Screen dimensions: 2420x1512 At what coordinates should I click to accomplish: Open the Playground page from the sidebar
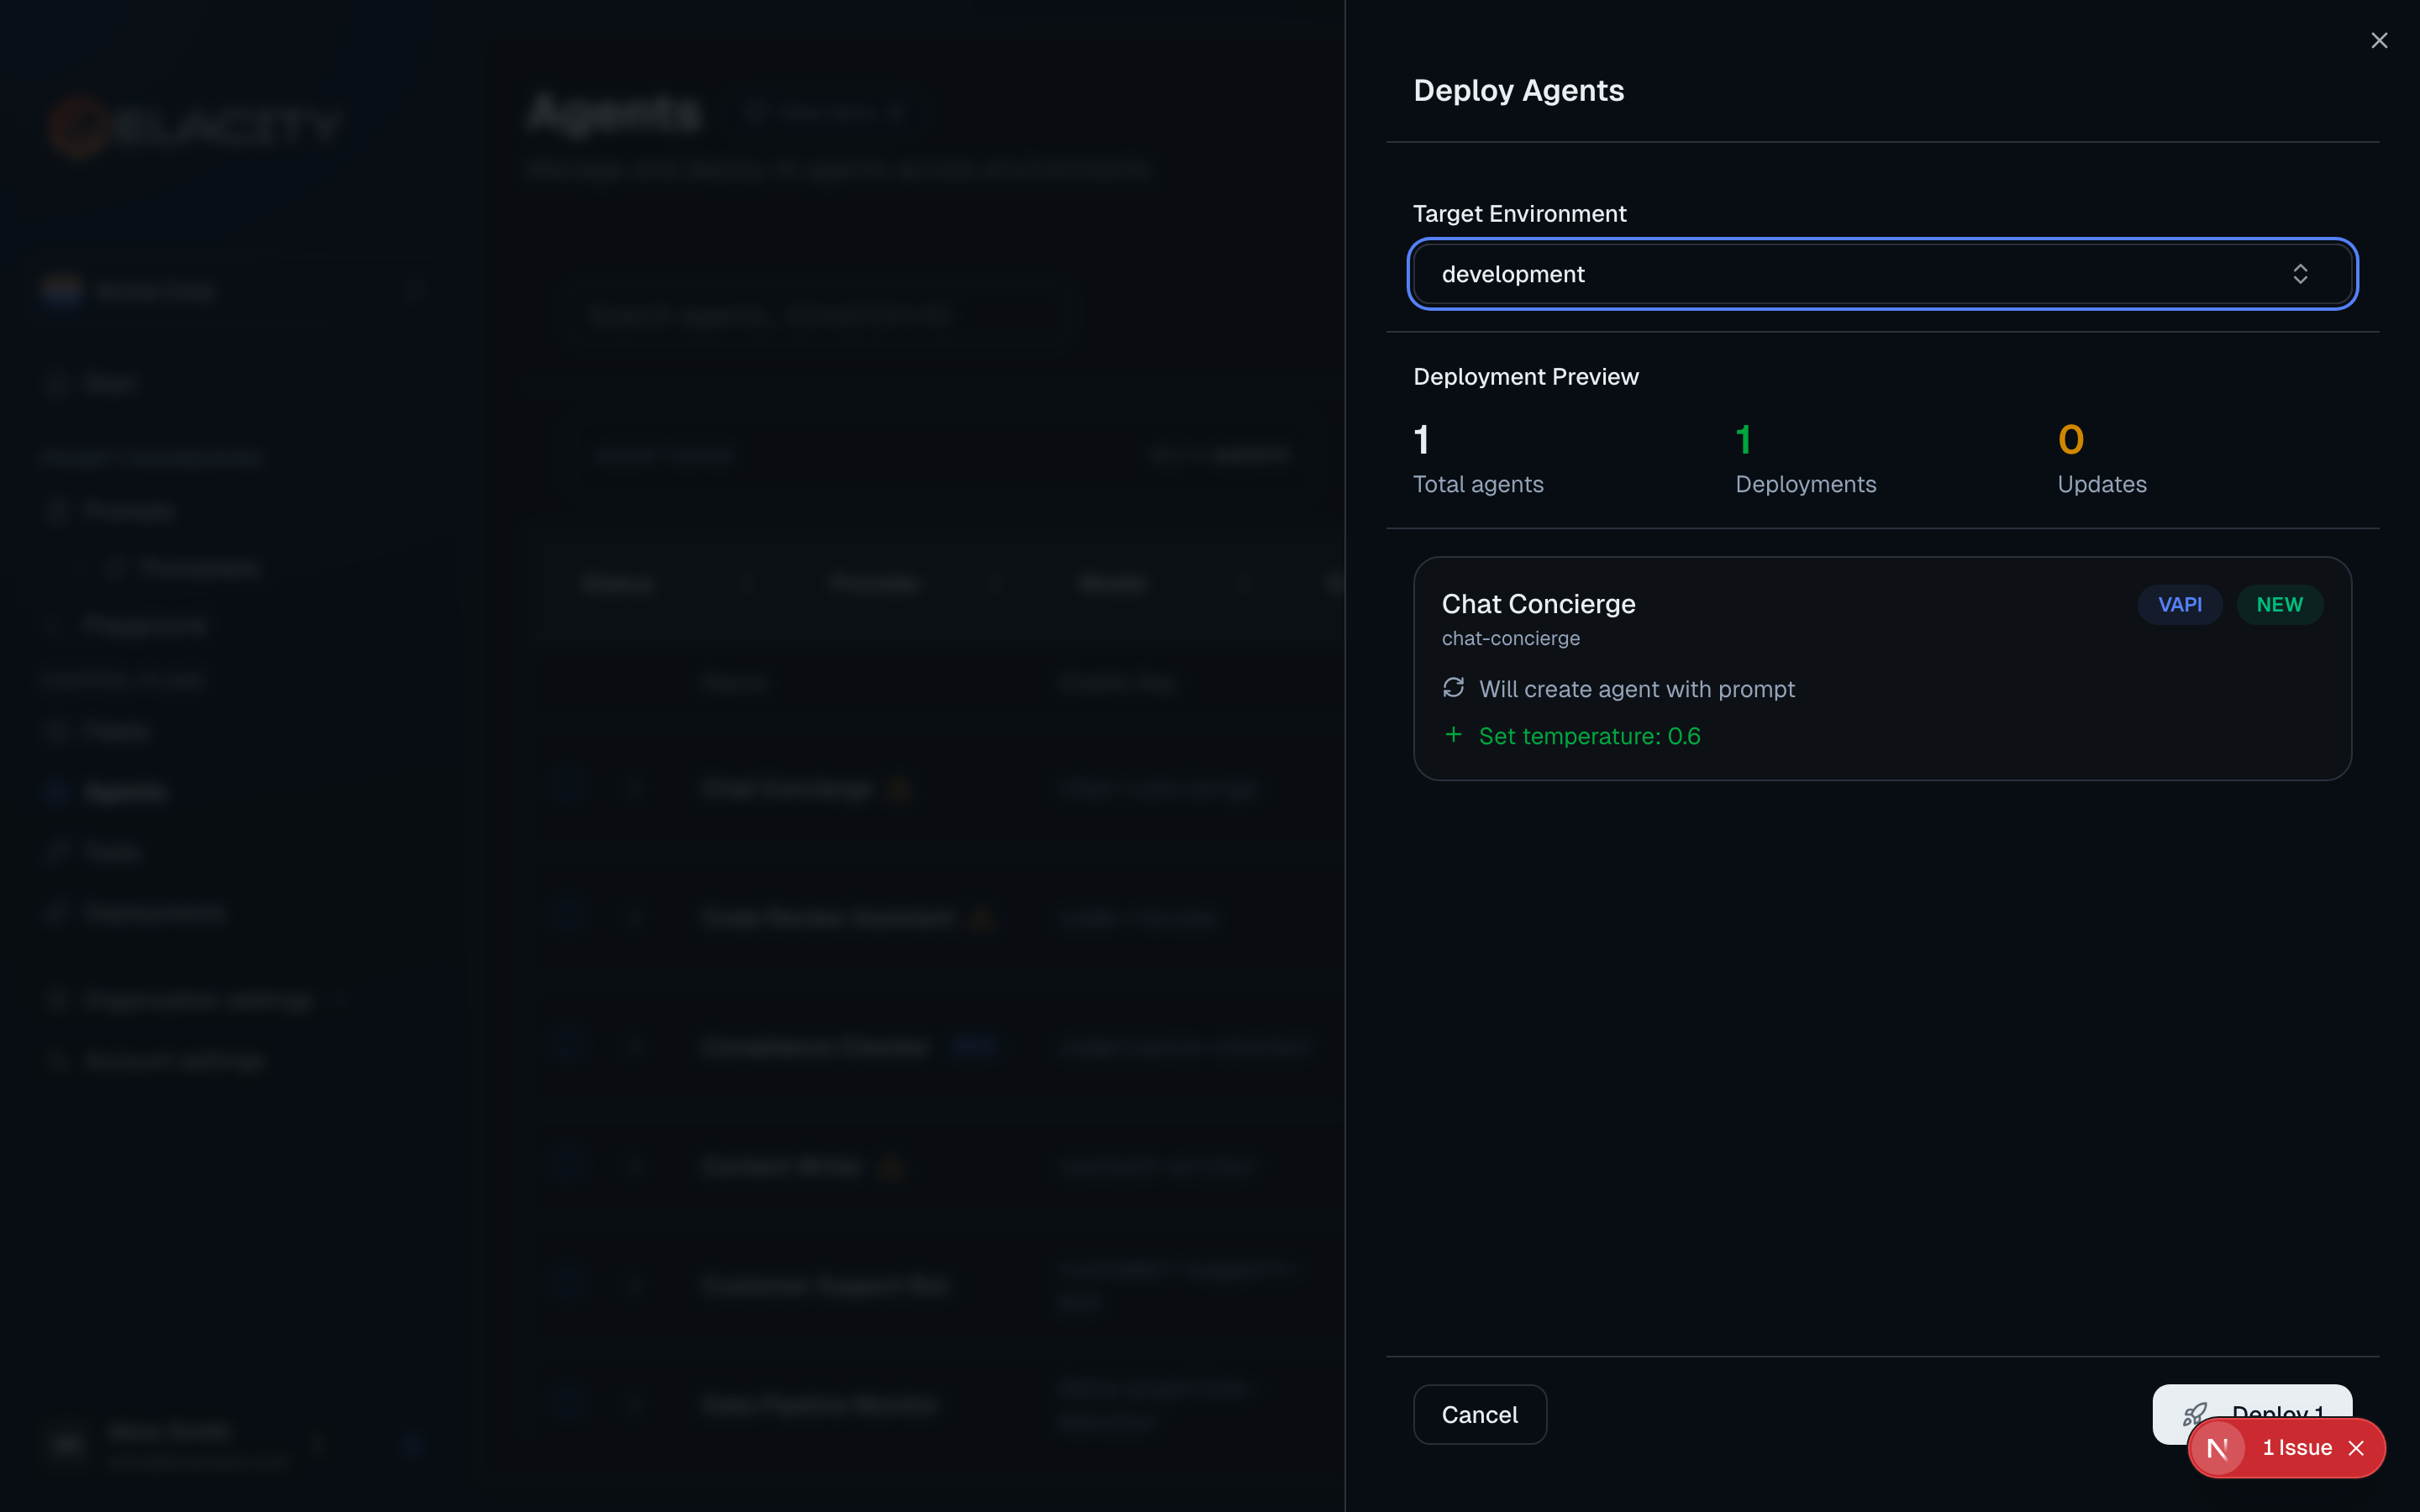click(145, 624)
